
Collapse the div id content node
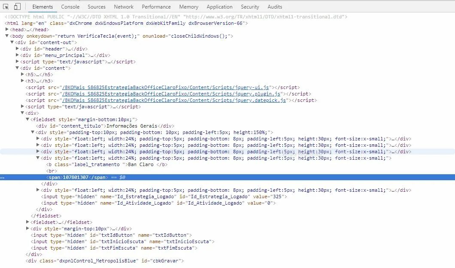18,68
